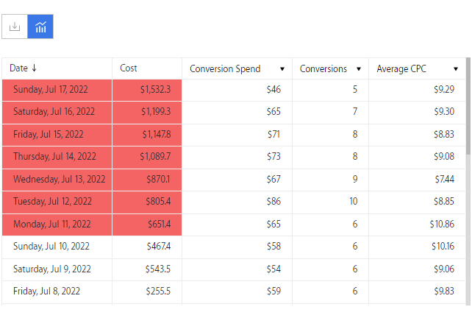The height and width of the screenshot is (318, 472).
Task: Click the Cost column header
Action: coord(147,68)
